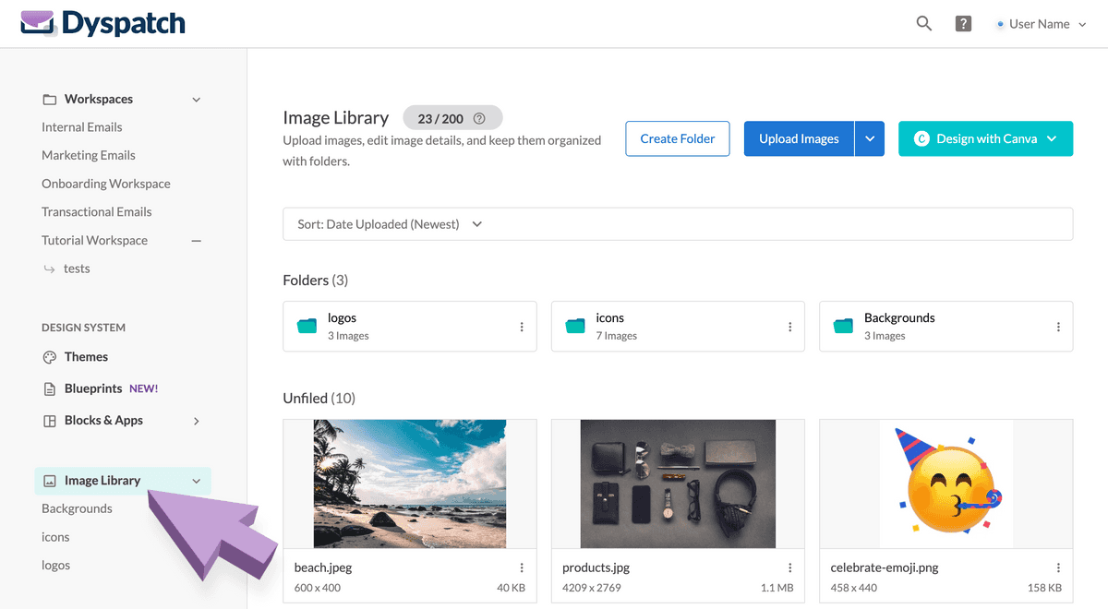Open Marketing Emails workspace
Viewport: 1108px width, 609px height.
click(x=89, y=155)
